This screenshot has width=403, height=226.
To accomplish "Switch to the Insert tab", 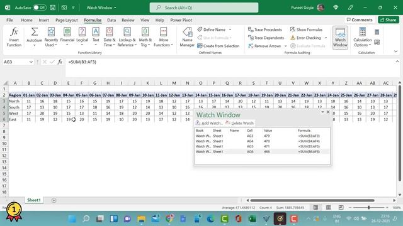I will pos(43,20).
